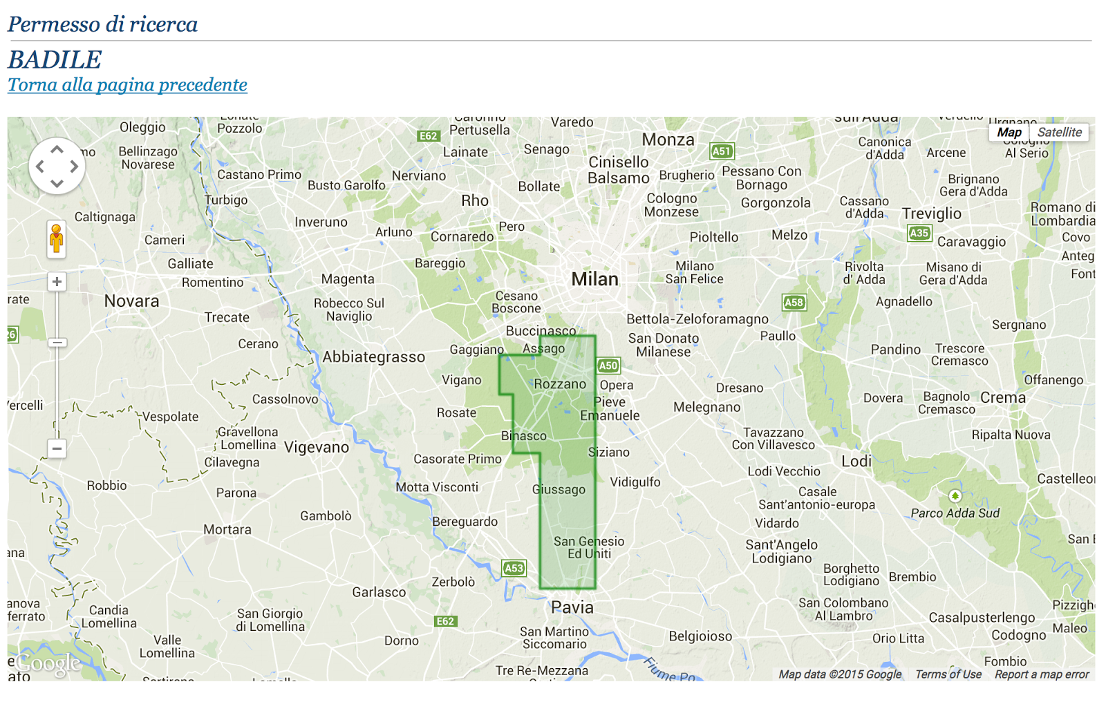Click the Street View pegman icon
Screen dimensions: 1106x702
coord(57,239)
